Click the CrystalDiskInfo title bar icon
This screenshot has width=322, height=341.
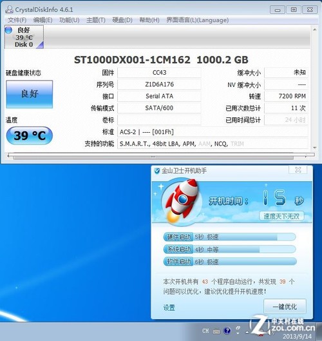point(10,10)
